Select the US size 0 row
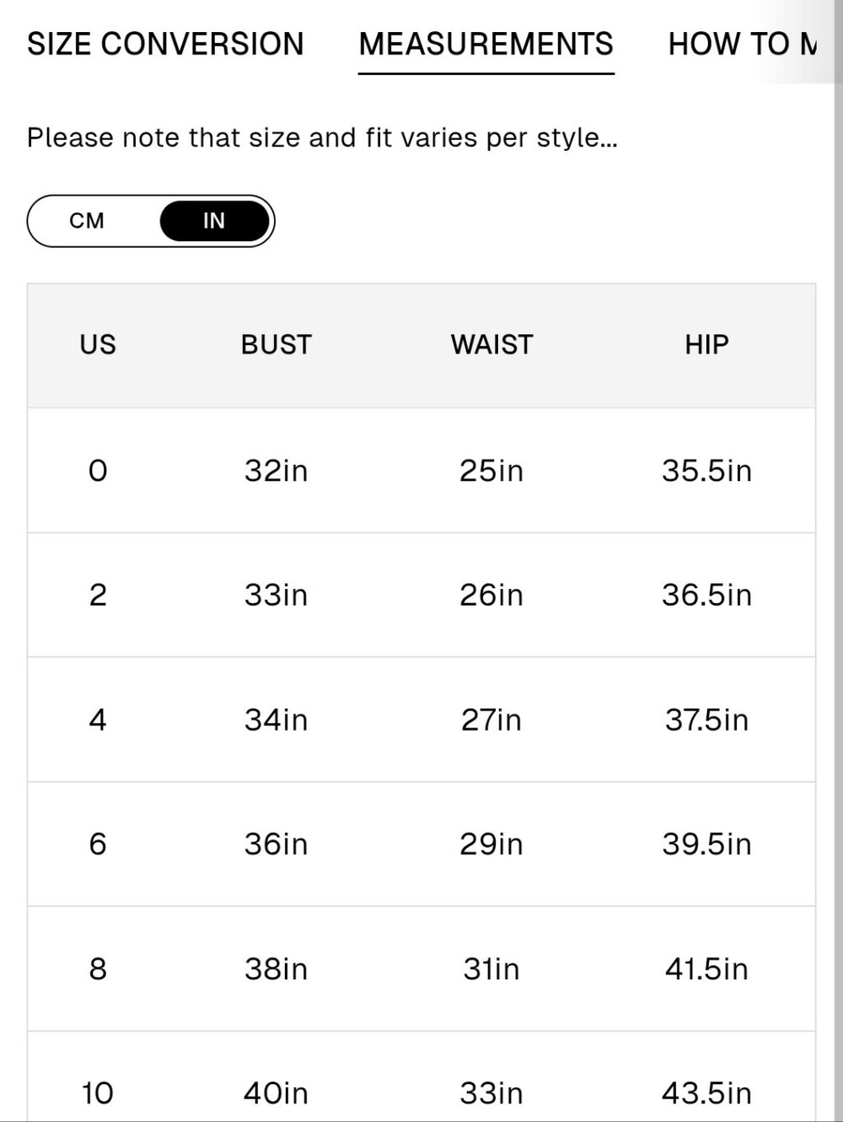 pos(421,470)
